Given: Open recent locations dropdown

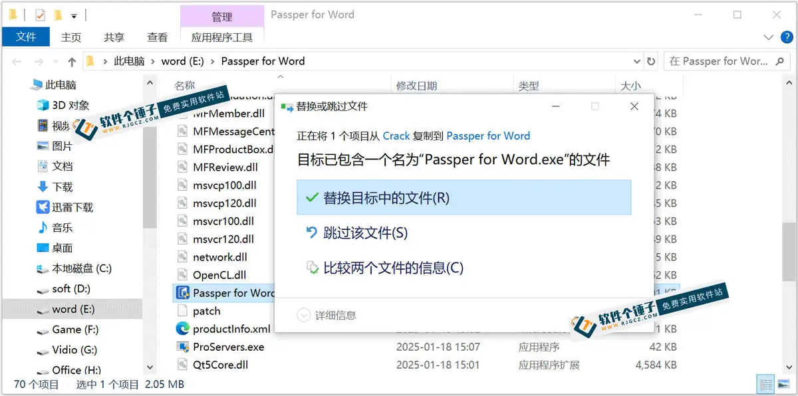Looking at the screenshot, I should [56, 61].
